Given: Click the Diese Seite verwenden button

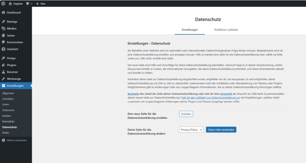Looking at the screenshot, I should pos(221,130).
